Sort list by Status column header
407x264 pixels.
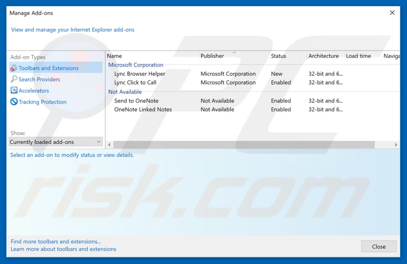279,56
